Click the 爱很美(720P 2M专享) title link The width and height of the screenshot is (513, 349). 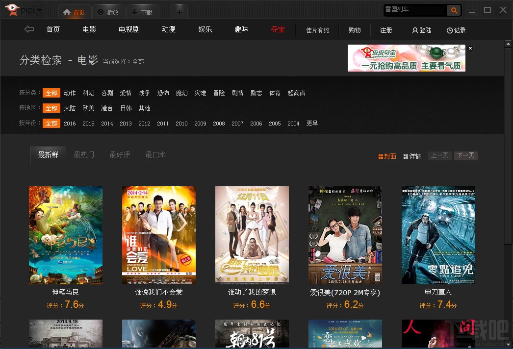coord(345,293)
